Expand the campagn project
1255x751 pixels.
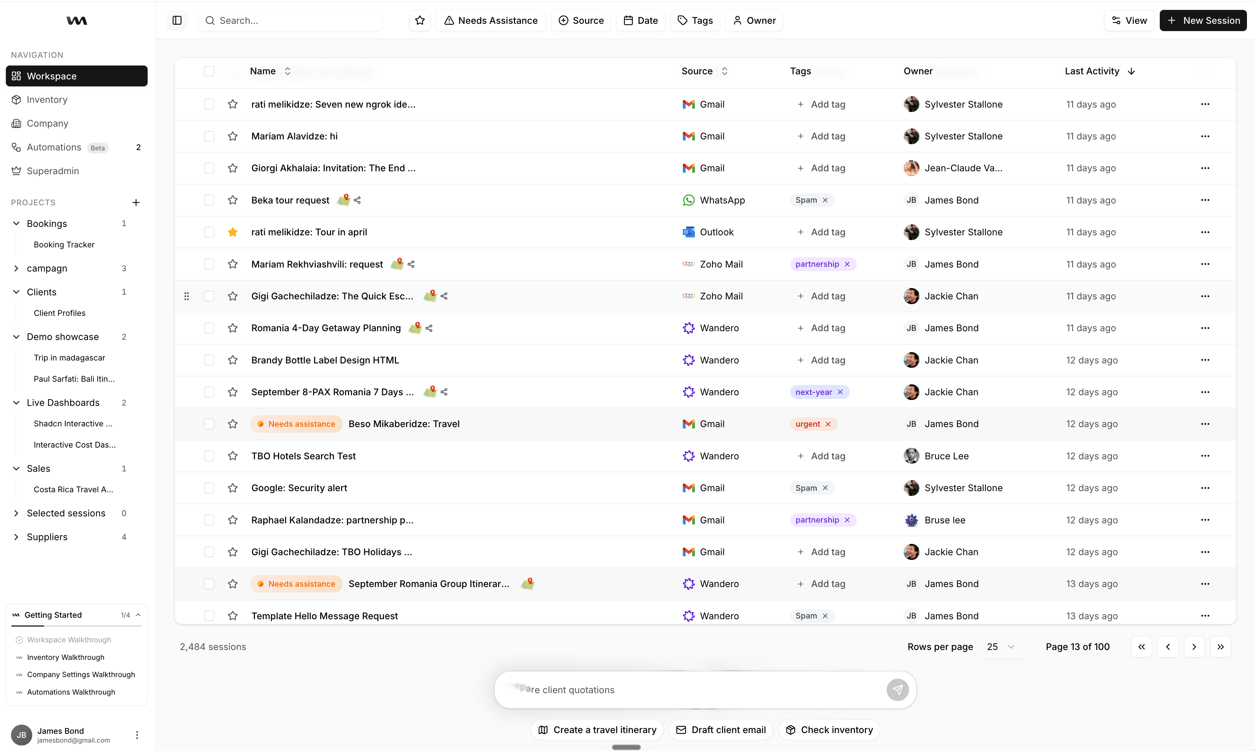point(16,268)
